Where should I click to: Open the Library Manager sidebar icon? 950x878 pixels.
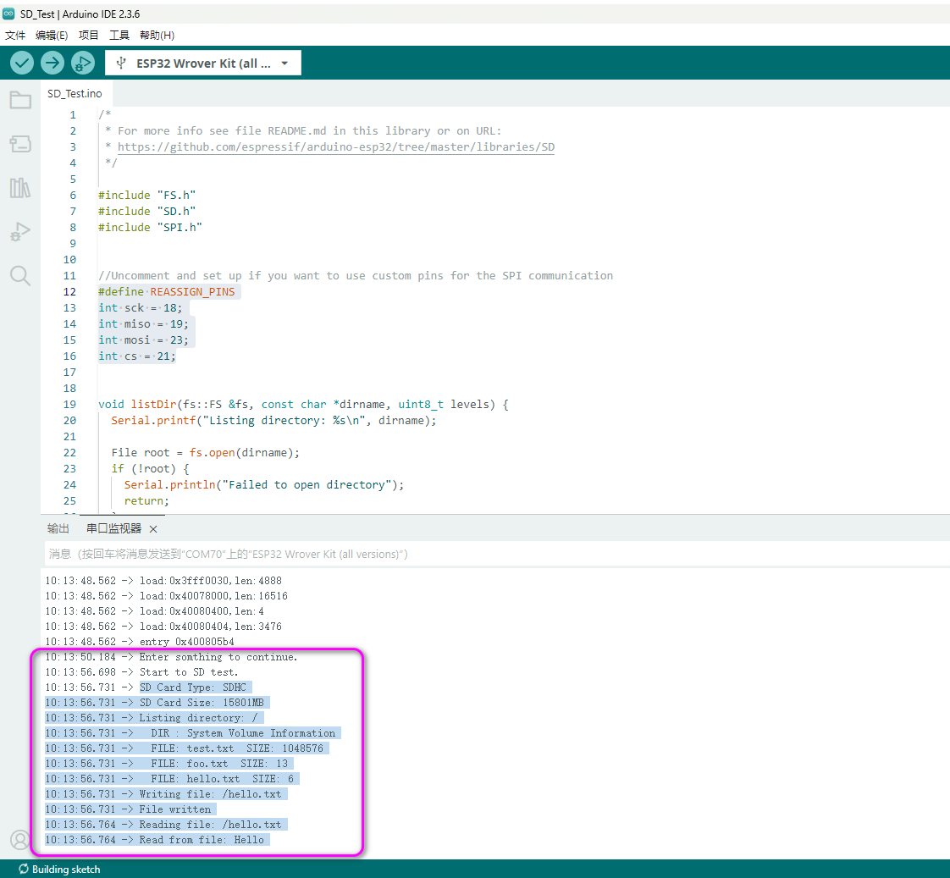pos(20,188)
